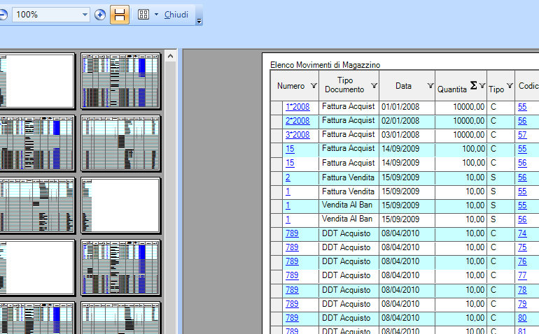
Task: Select the top-right page thumbnail in sidebar
Action: (120, 80)
